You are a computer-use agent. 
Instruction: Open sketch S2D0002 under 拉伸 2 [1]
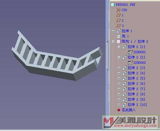137,52
